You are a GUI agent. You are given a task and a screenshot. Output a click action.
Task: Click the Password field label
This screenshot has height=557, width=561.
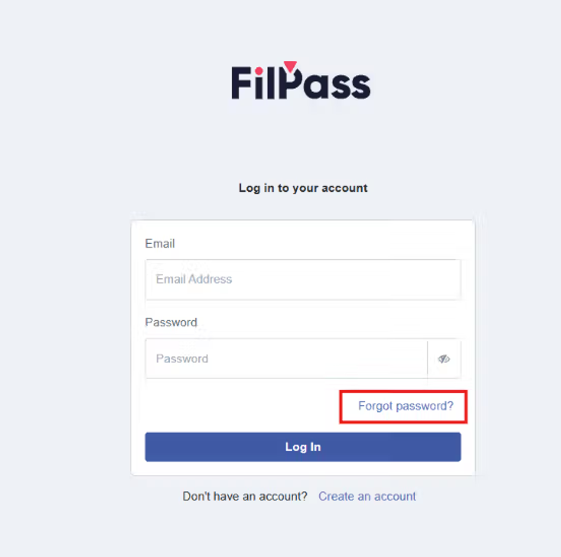tap(171, 322)
